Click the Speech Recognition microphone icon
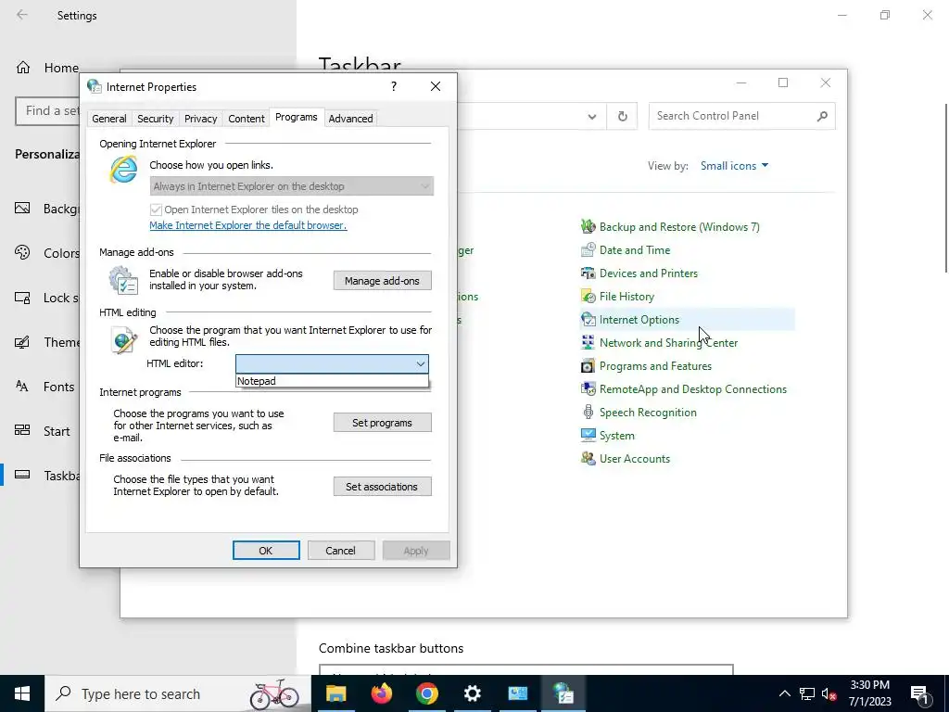 coord(588,413)
